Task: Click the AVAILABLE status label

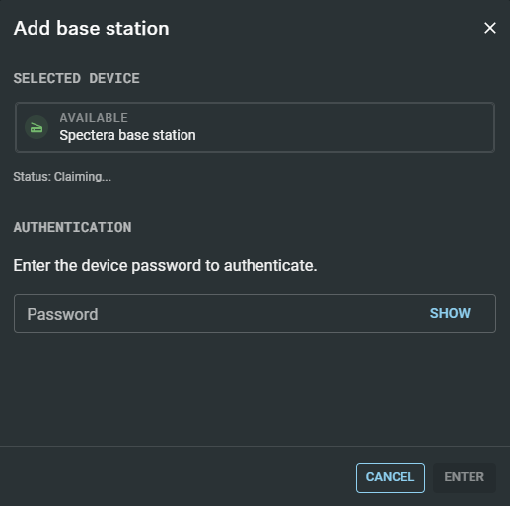Action: [x=94, y=118]
